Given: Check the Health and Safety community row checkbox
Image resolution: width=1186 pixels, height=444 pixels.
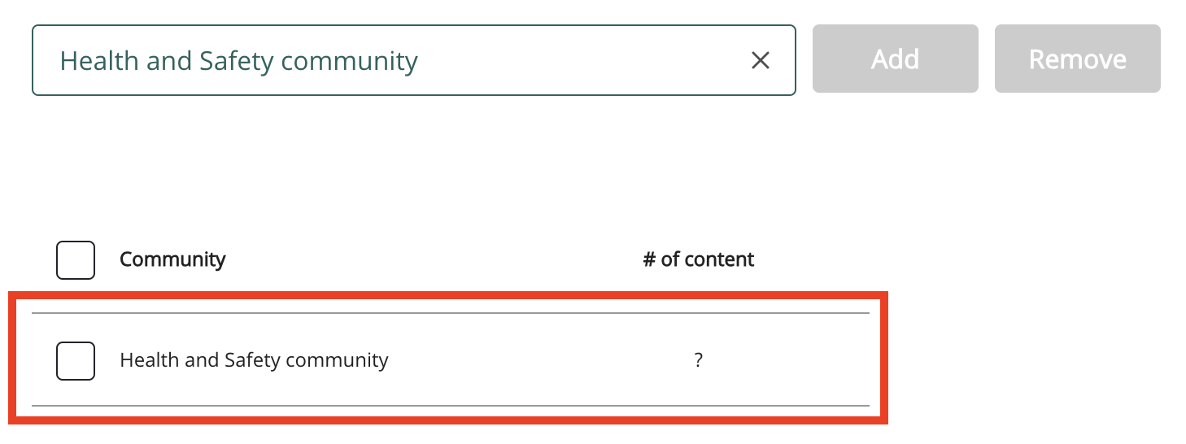Looking at the screenshot, I should click(x=76, y=360).
